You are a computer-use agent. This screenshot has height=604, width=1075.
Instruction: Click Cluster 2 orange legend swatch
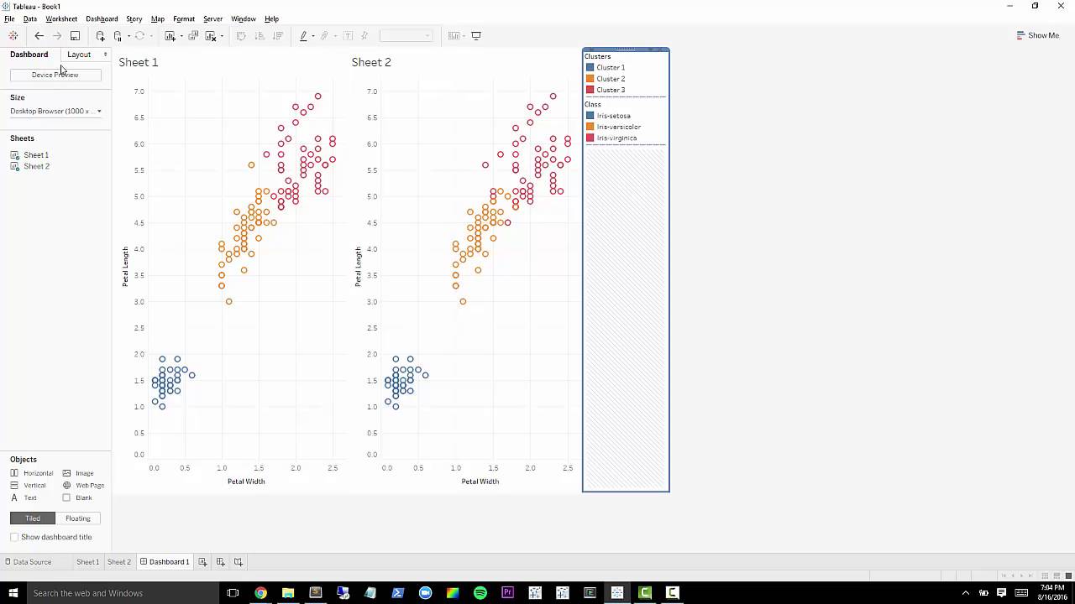pyautogui.click(x=590, y=79)
